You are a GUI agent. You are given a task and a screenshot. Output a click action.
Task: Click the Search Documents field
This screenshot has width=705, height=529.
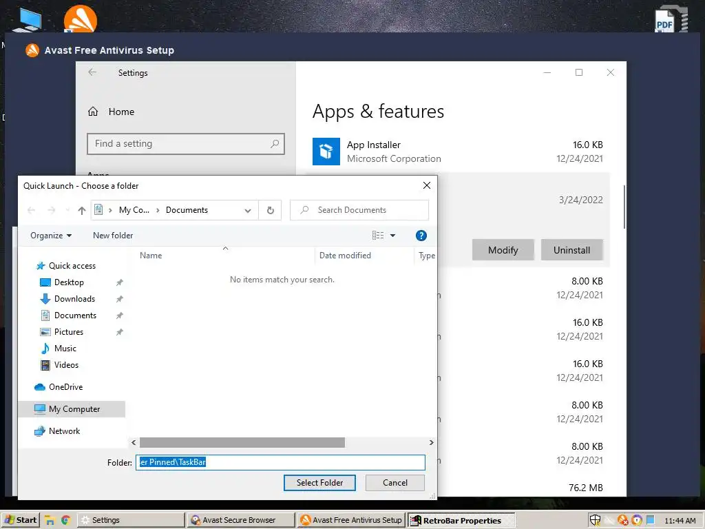click(x=359, y=210)
